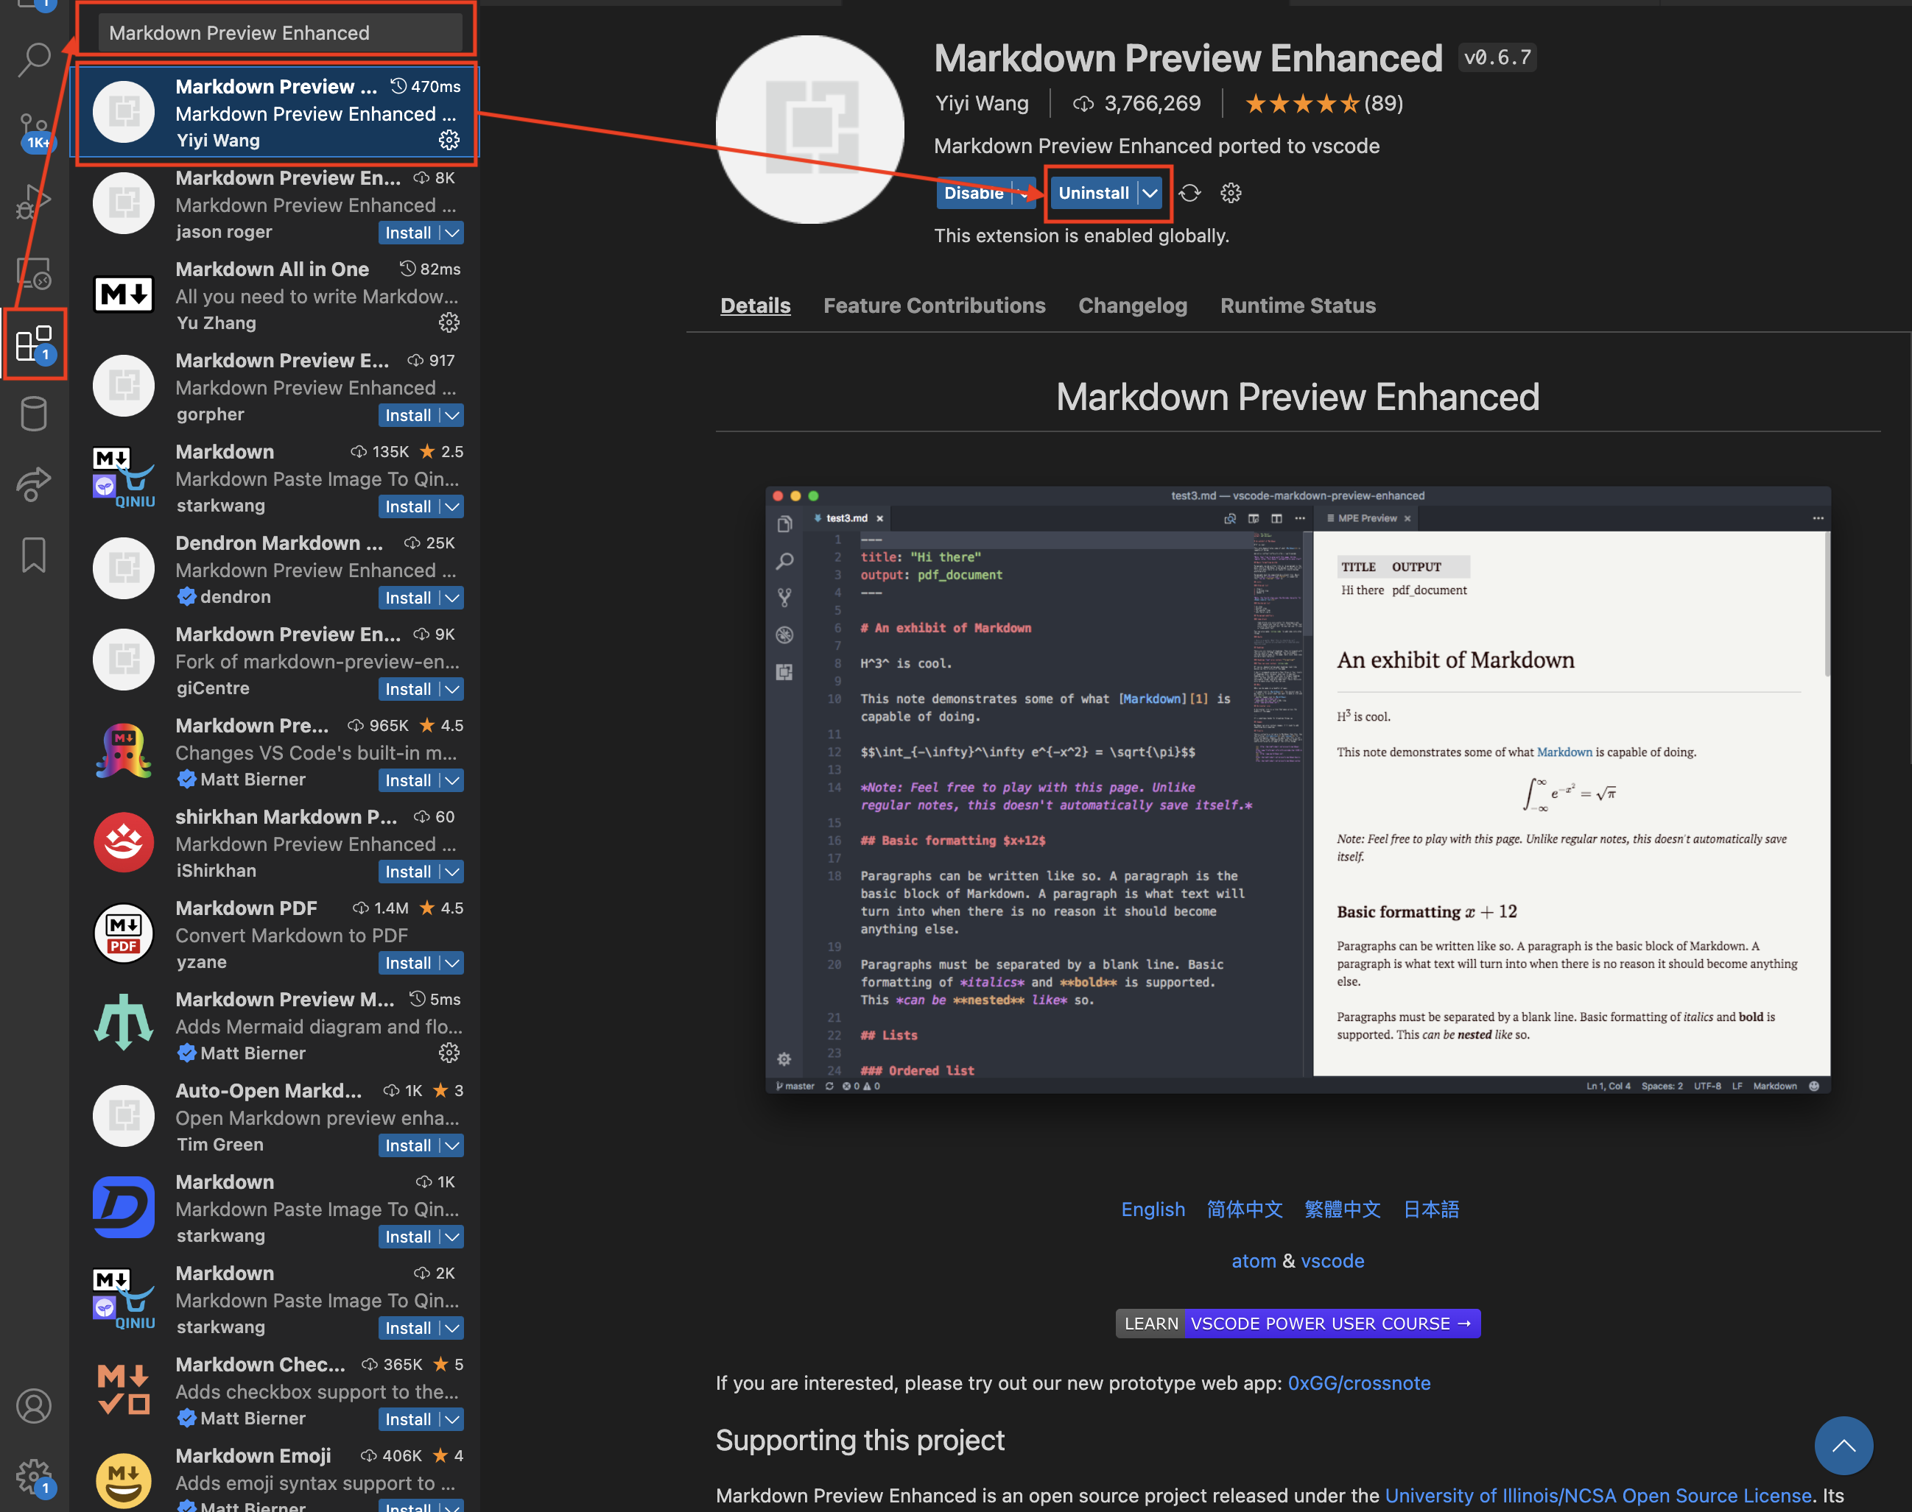The height and width of the screenshot is (1512, 1912).
Task: Expand Install dropdown for Tim Green extension
Action: 451,1145
